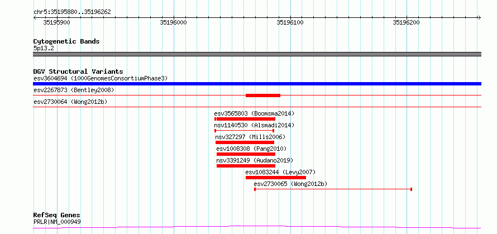Select the red bar under esv1083244
Viewport: 497px width, 234px height.
(x=276, y=178)
